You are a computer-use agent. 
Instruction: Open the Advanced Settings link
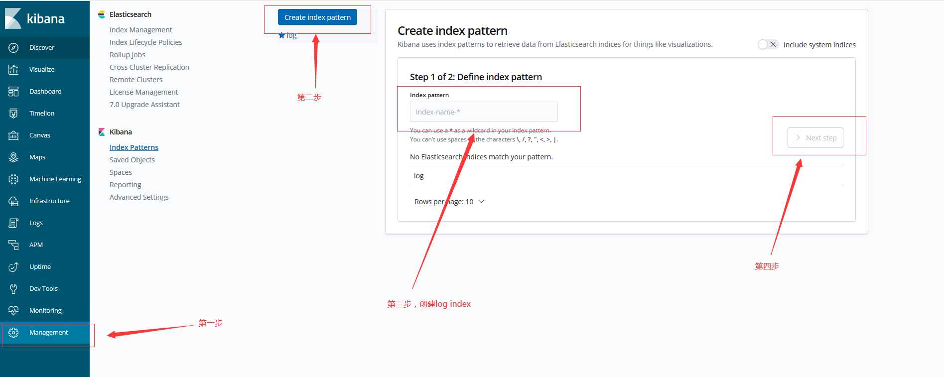[139, 197]
